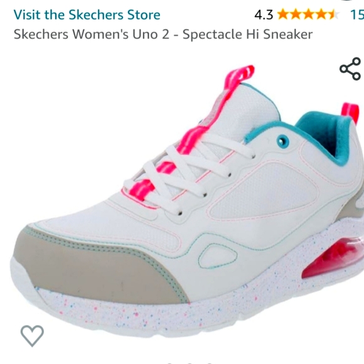
Task: Add sneaker to wishlist with heart icon
Action: click(x=32, y=336)
